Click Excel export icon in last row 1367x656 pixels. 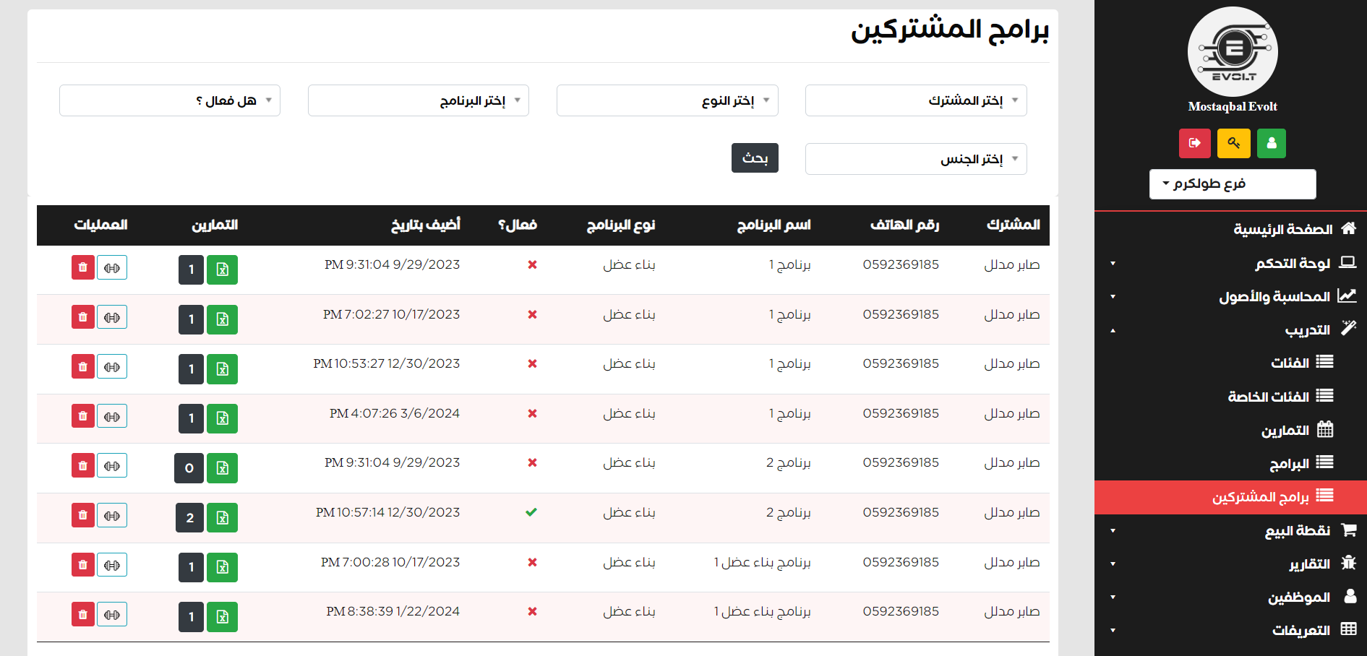point(222,617)
